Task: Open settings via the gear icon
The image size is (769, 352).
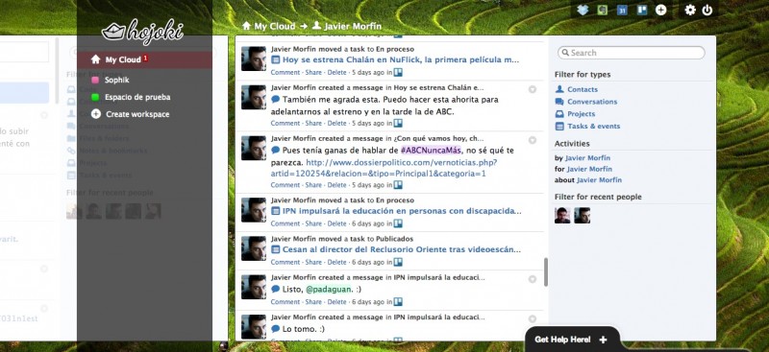Action: 690,10
